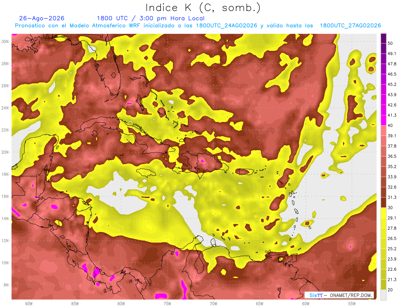Screen dimensions: 399x308
Task: Click the colorbar value "23.9"
Action: point(392,259)
